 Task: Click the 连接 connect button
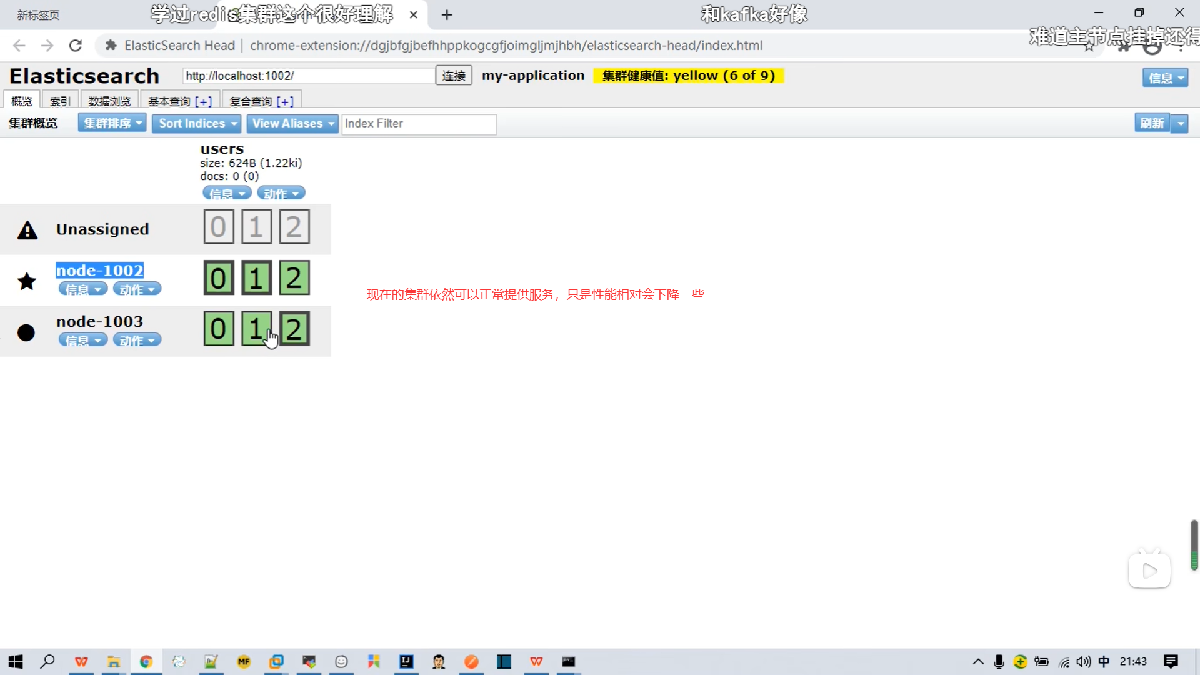pyautogui.click(x=454, y=76)
